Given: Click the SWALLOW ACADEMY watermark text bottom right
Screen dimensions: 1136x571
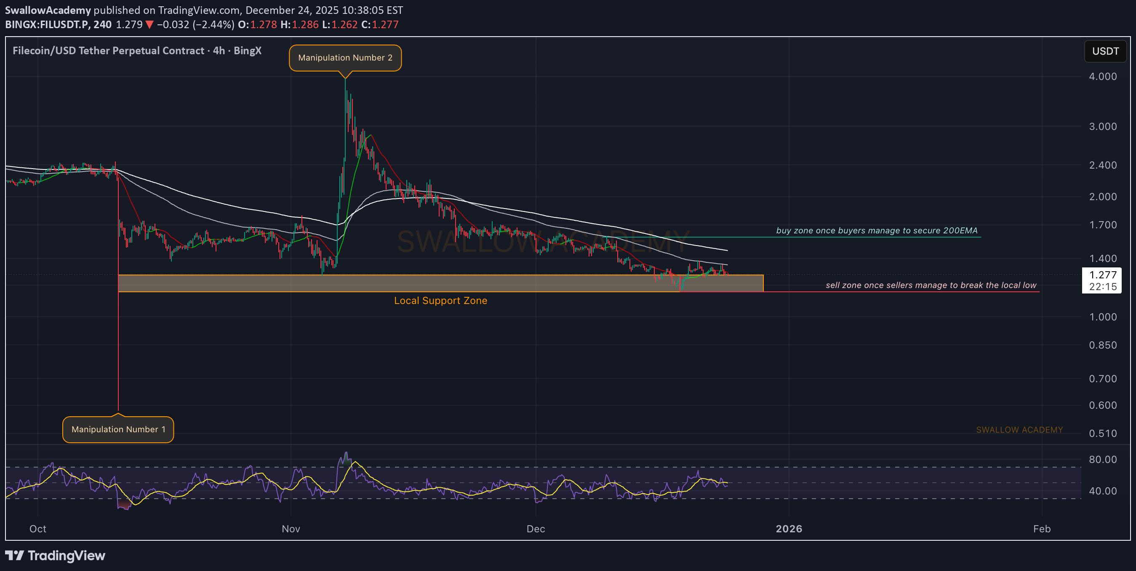Looking at the screenshot, I should tap(1019, 430).
